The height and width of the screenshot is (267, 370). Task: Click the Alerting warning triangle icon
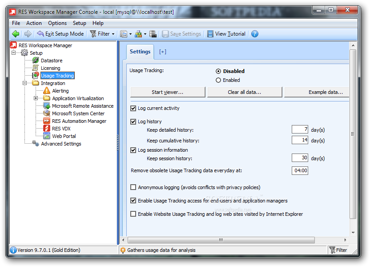pos(47,91)
